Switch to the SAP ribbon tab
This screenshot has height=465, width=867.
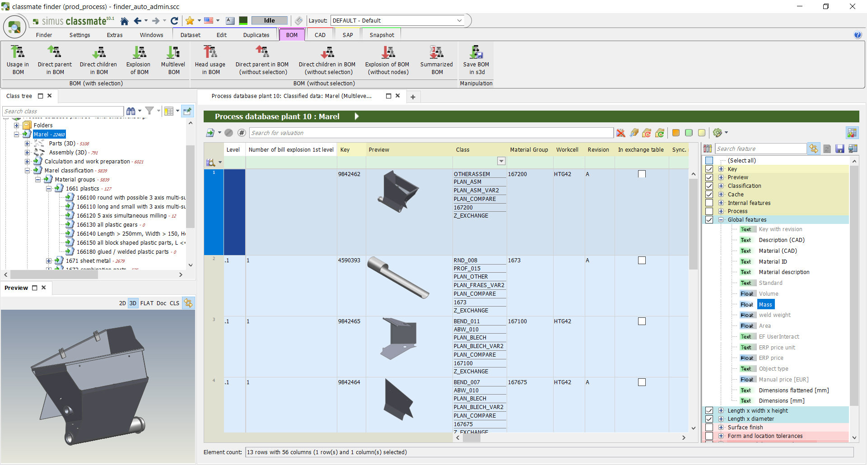coord(348,35)
